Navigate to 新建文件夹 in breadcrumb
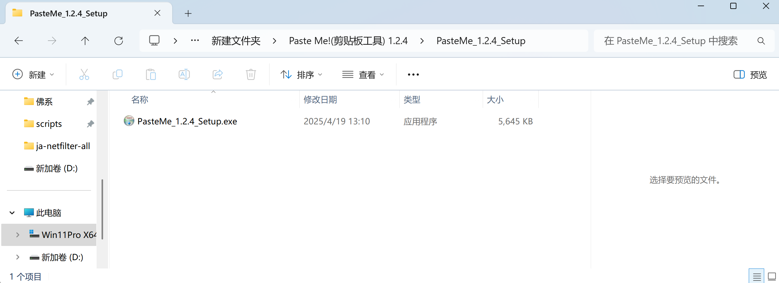 point(236,41)
